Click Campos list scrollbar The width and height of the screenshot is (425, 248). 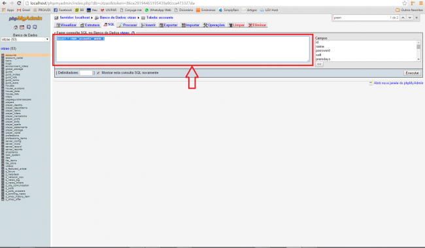[x=418, y=50]
